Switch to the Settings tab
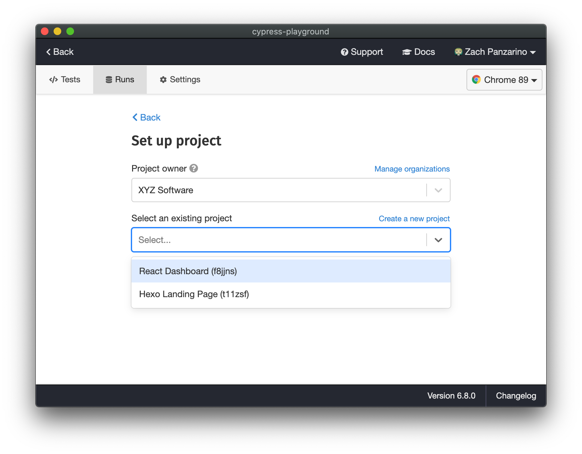Image resolution: width=582 pixels, height=454 pixels. pos(180,79)
